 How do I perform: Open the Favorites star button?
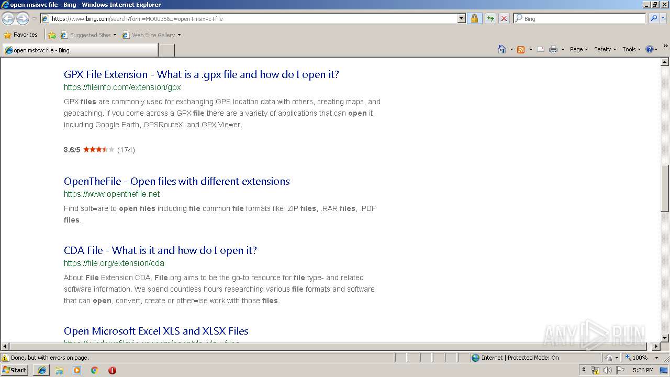point(20,35)
